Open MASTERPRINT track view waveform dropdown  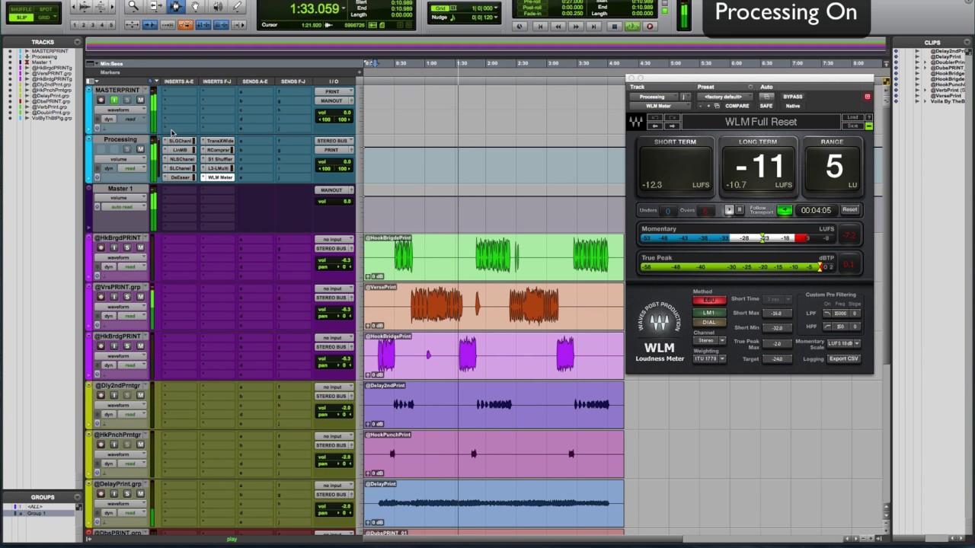121,110
